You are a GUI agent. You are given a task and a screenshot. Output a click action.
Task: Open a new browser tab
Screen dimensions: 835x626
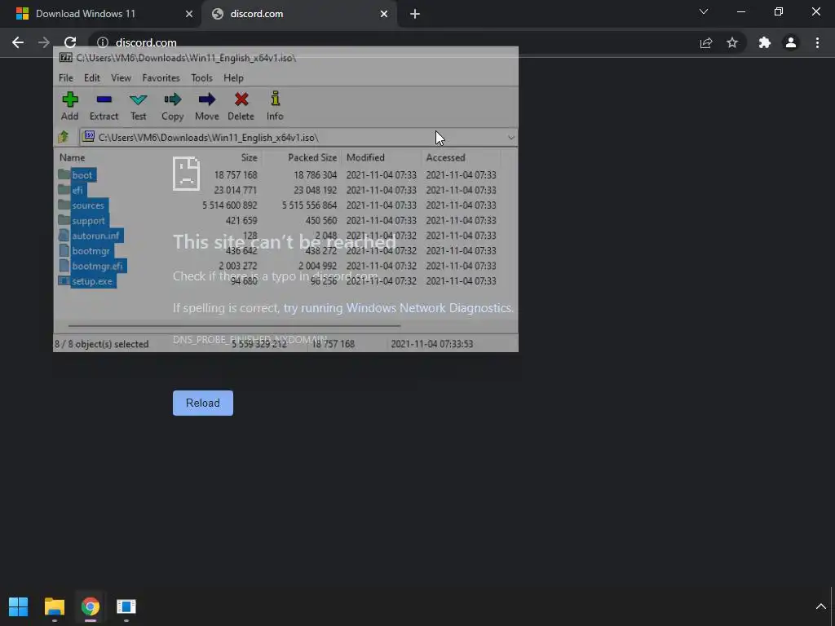(x=415, y=14)
